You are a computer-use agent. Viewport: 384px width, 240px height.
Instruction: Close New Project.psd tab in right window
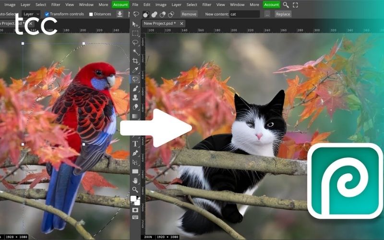pos(181,24)
